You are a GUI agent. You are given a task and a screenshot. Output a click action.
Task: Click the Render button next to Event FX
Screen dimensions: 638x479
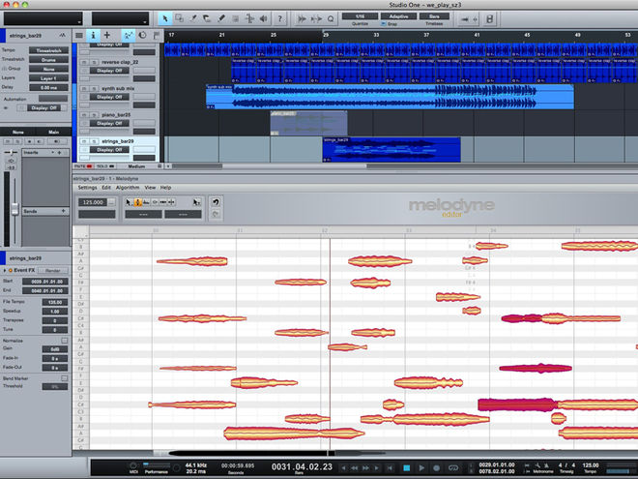(52, 270)
